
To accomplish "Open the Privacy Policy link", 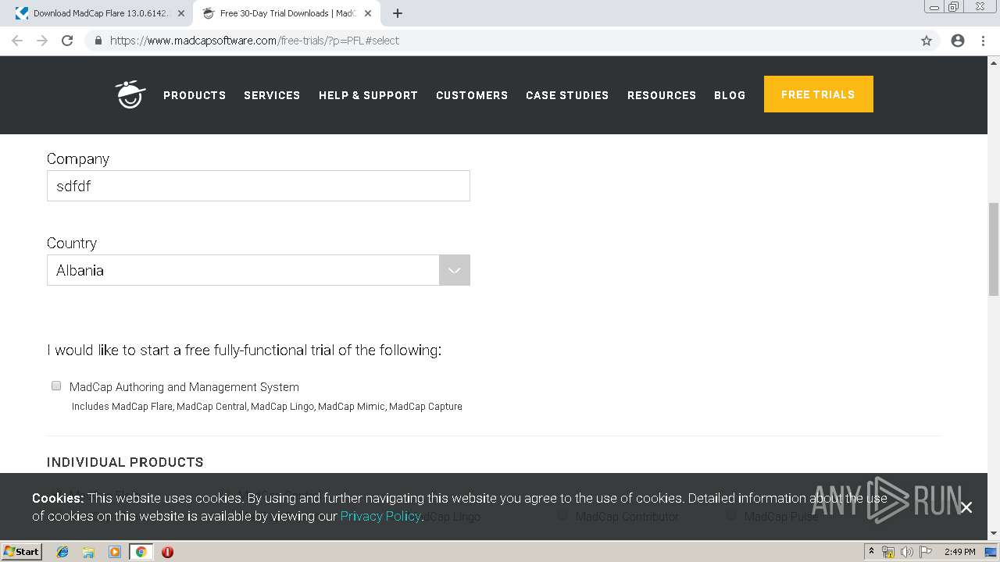I will click(x=380, y=516).
